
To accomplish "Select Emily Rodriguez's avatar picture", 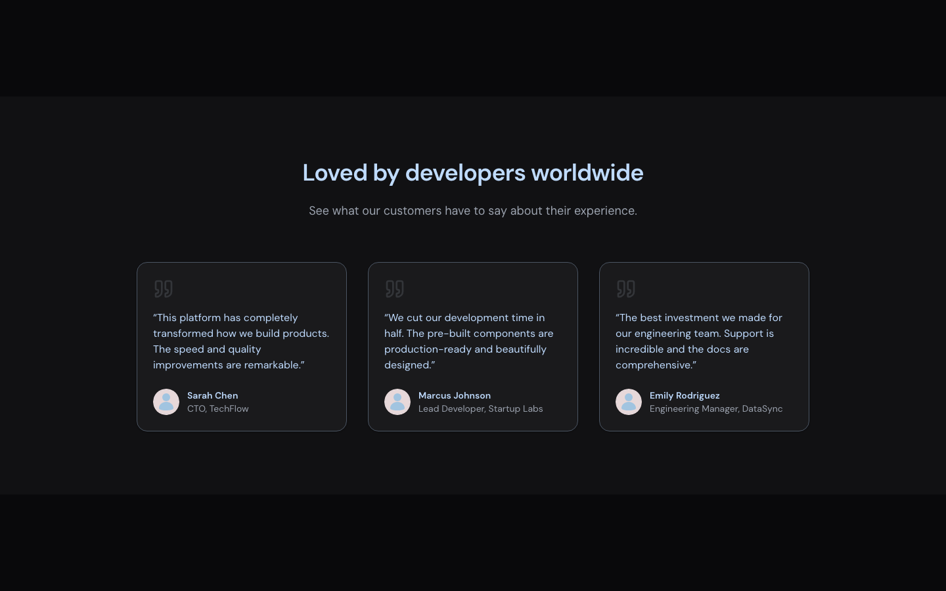I will pos(629,402).
